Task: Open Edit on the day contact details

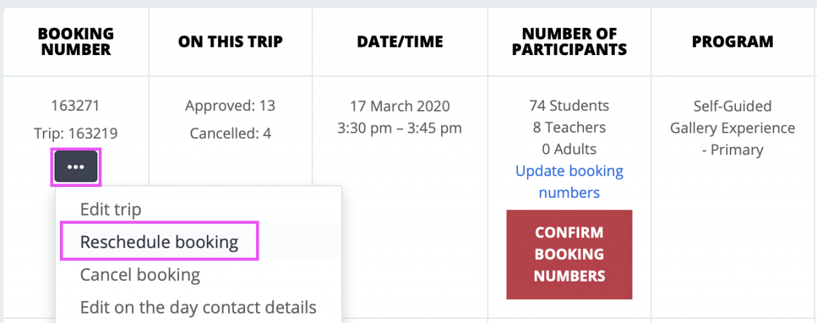Action: click(198, 307)
